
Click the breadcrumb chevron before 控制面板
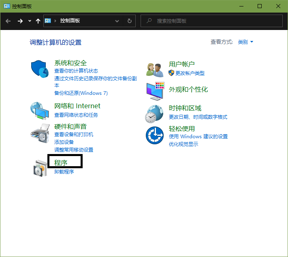[55, 21]
